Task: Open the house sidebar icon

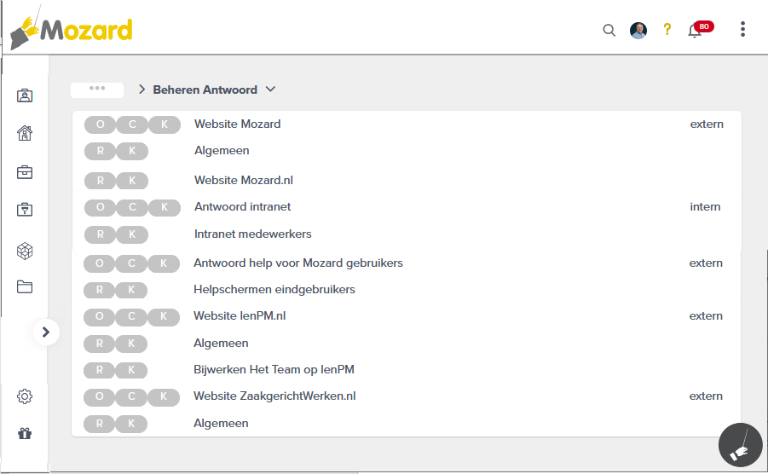Action: (25, 133)
